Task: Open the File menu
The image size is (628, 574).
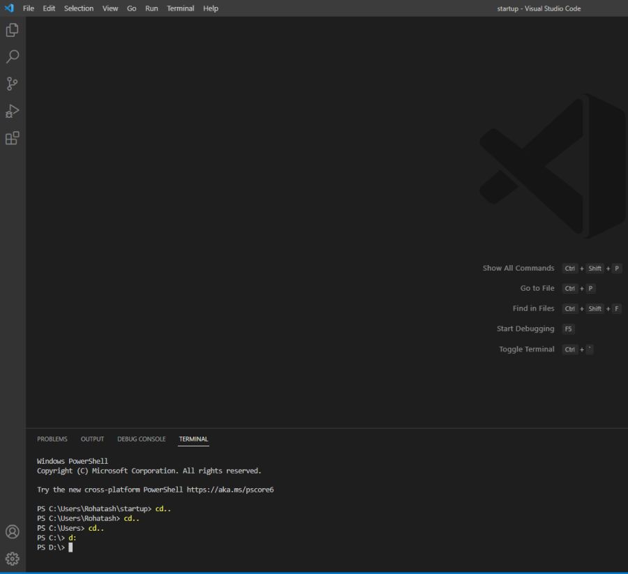Action: (x=29, y=8)
